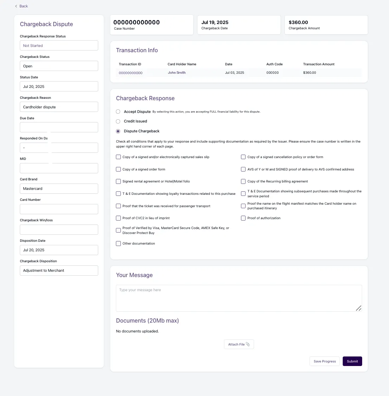Click the Chargeback Status field showing Open
The height and width of the screenshot is (396, 389).
59,66
